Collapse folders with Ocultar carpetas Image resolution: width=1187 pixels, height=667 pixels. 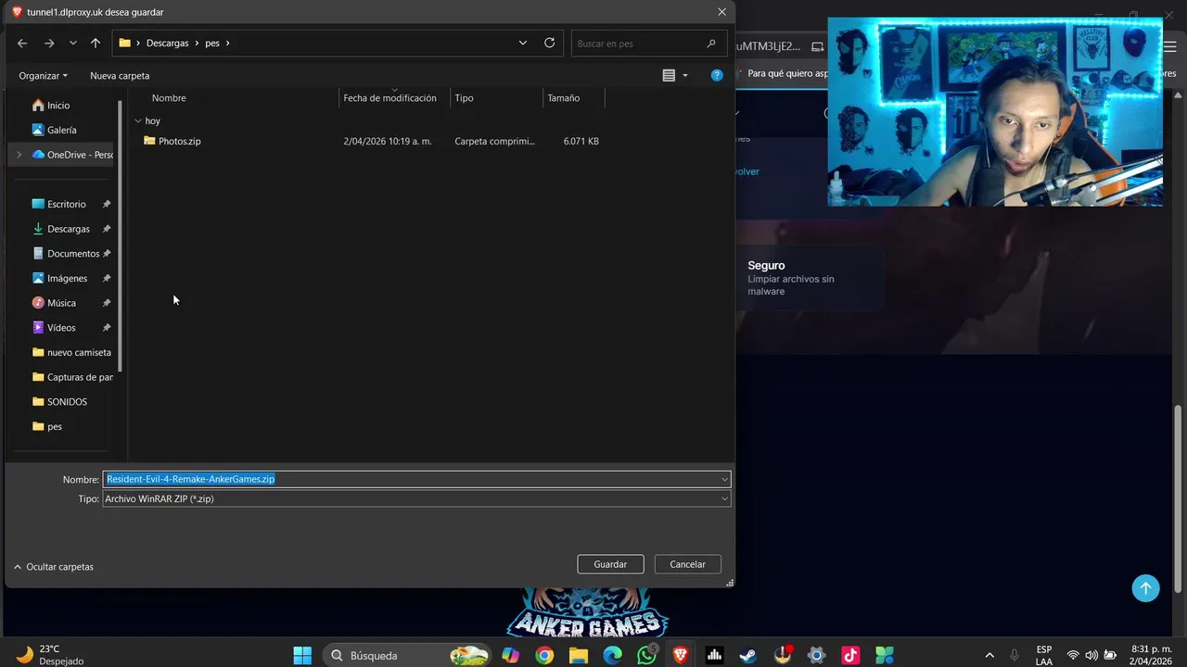click(x=54, y=567)
